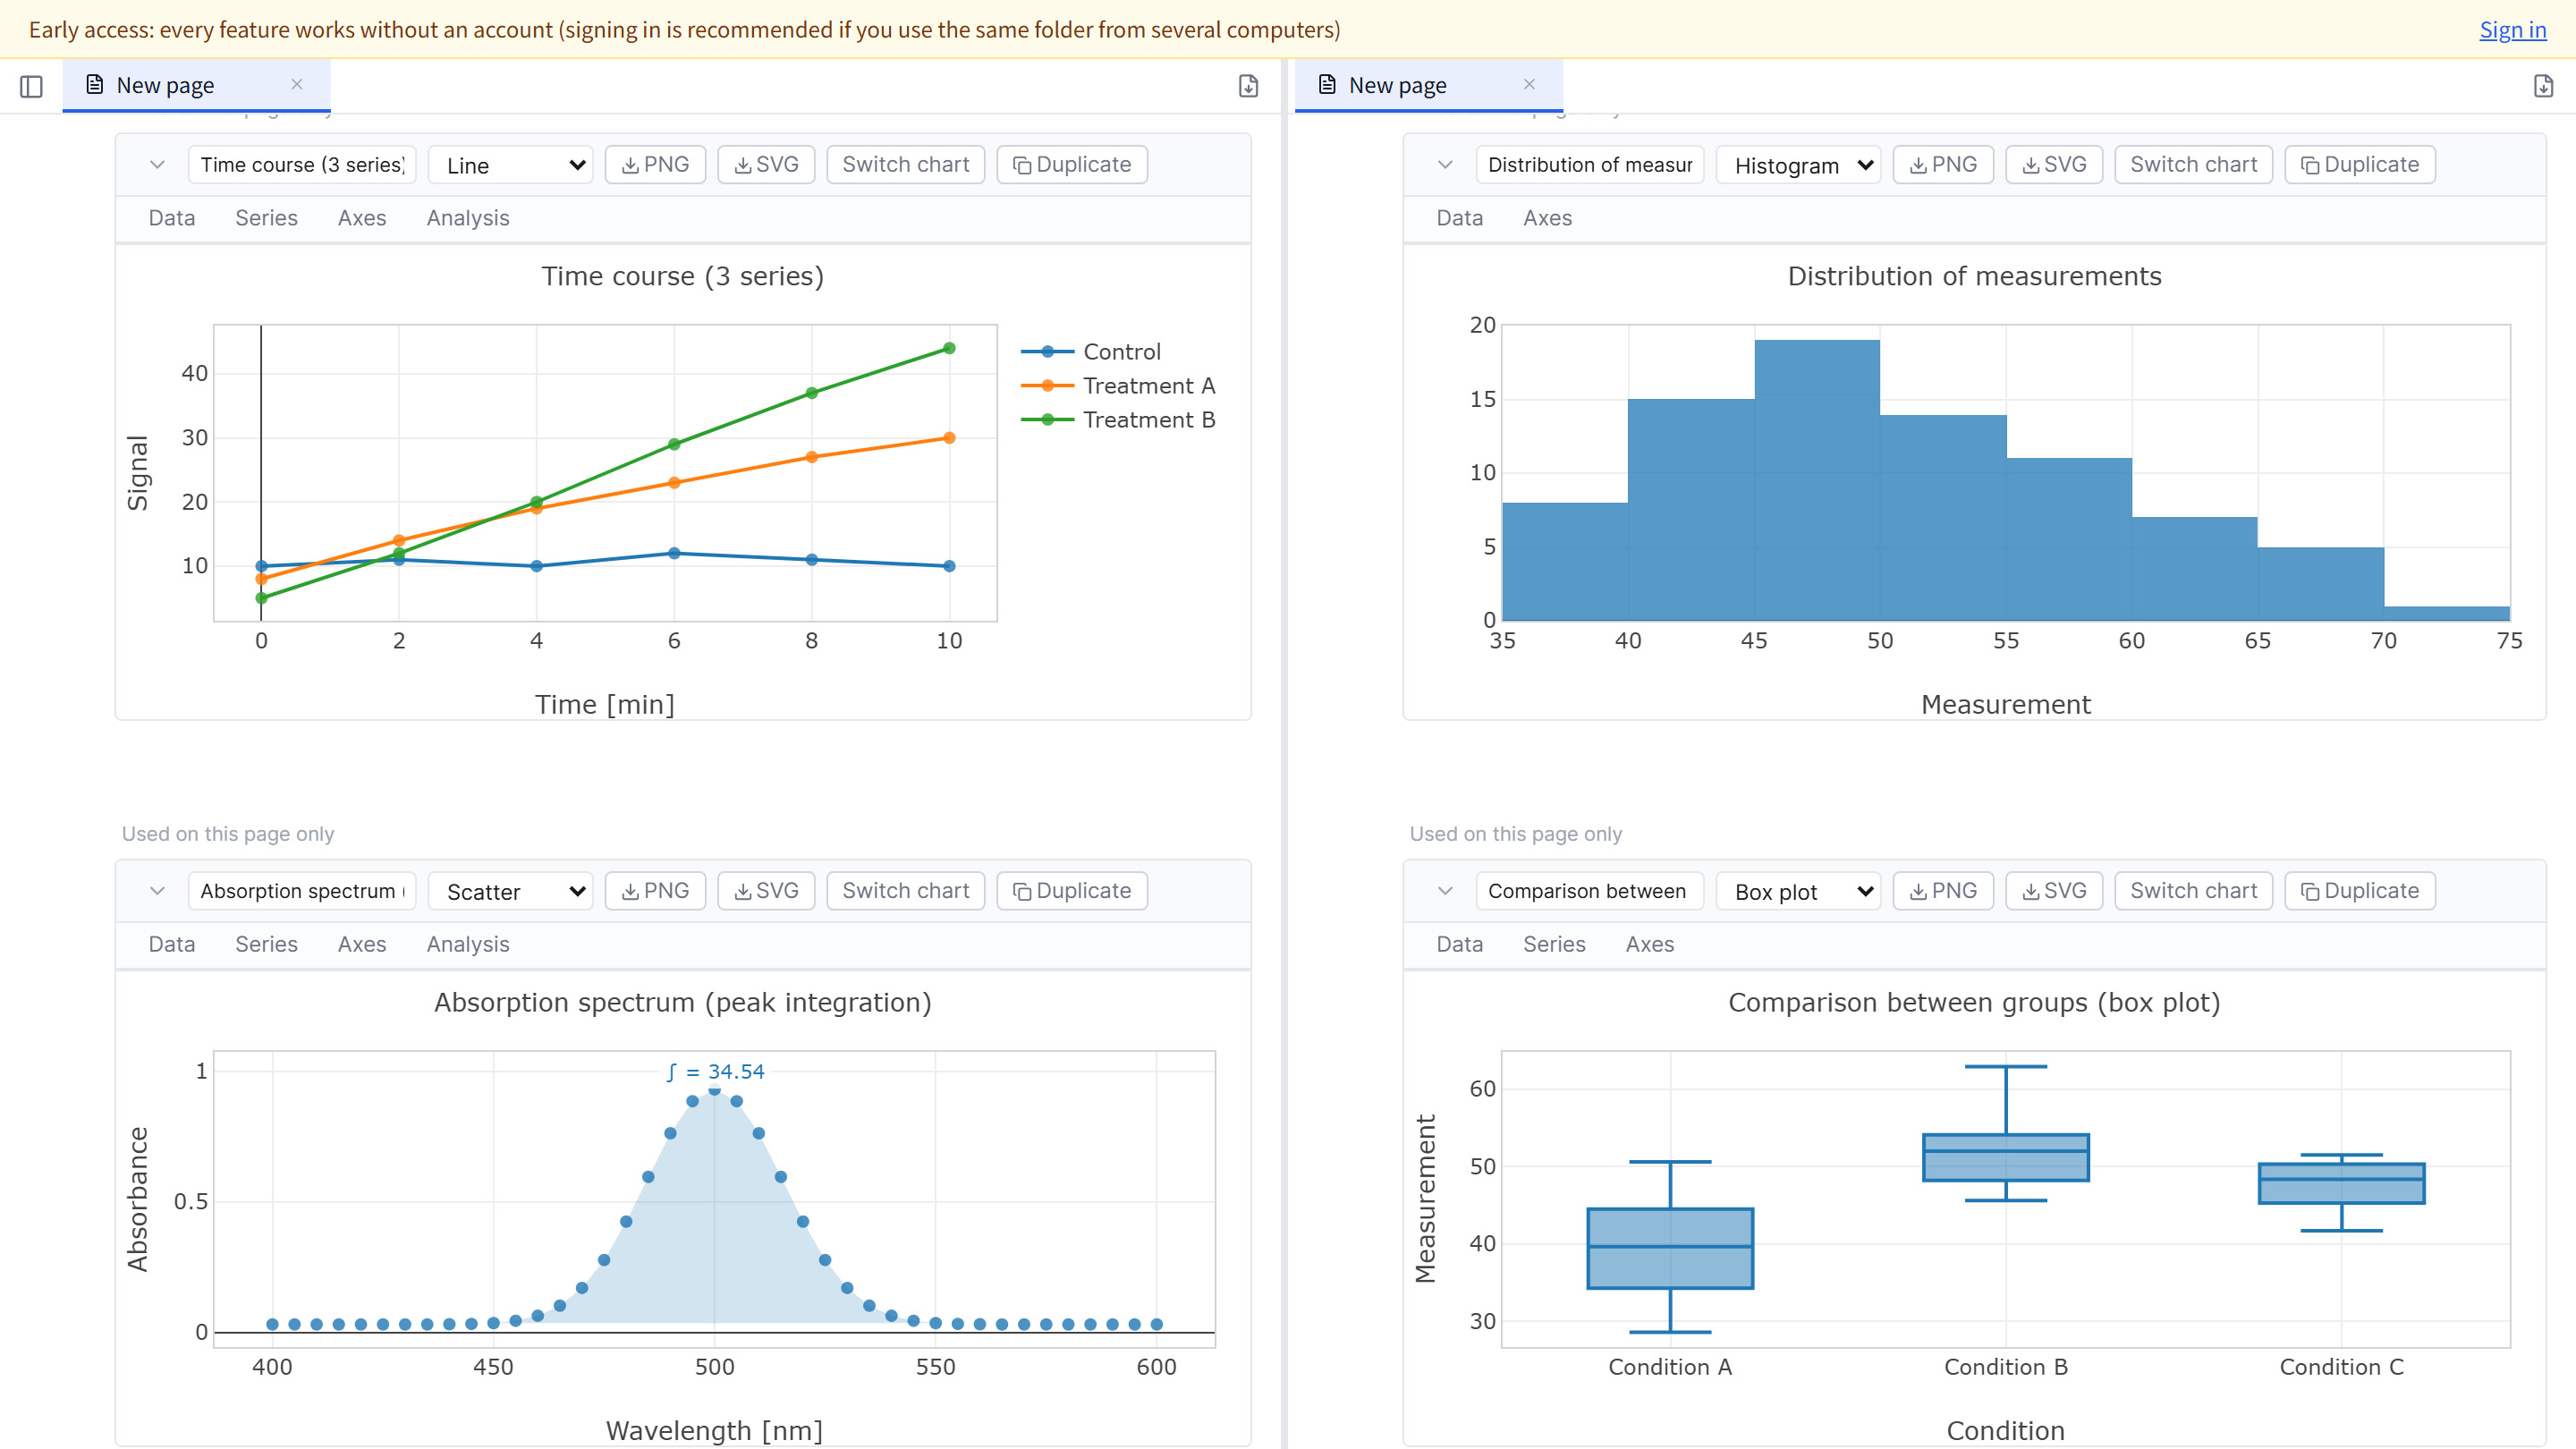Open Analysis tab of Absorption spectrum chart

(x=468, y=944)
